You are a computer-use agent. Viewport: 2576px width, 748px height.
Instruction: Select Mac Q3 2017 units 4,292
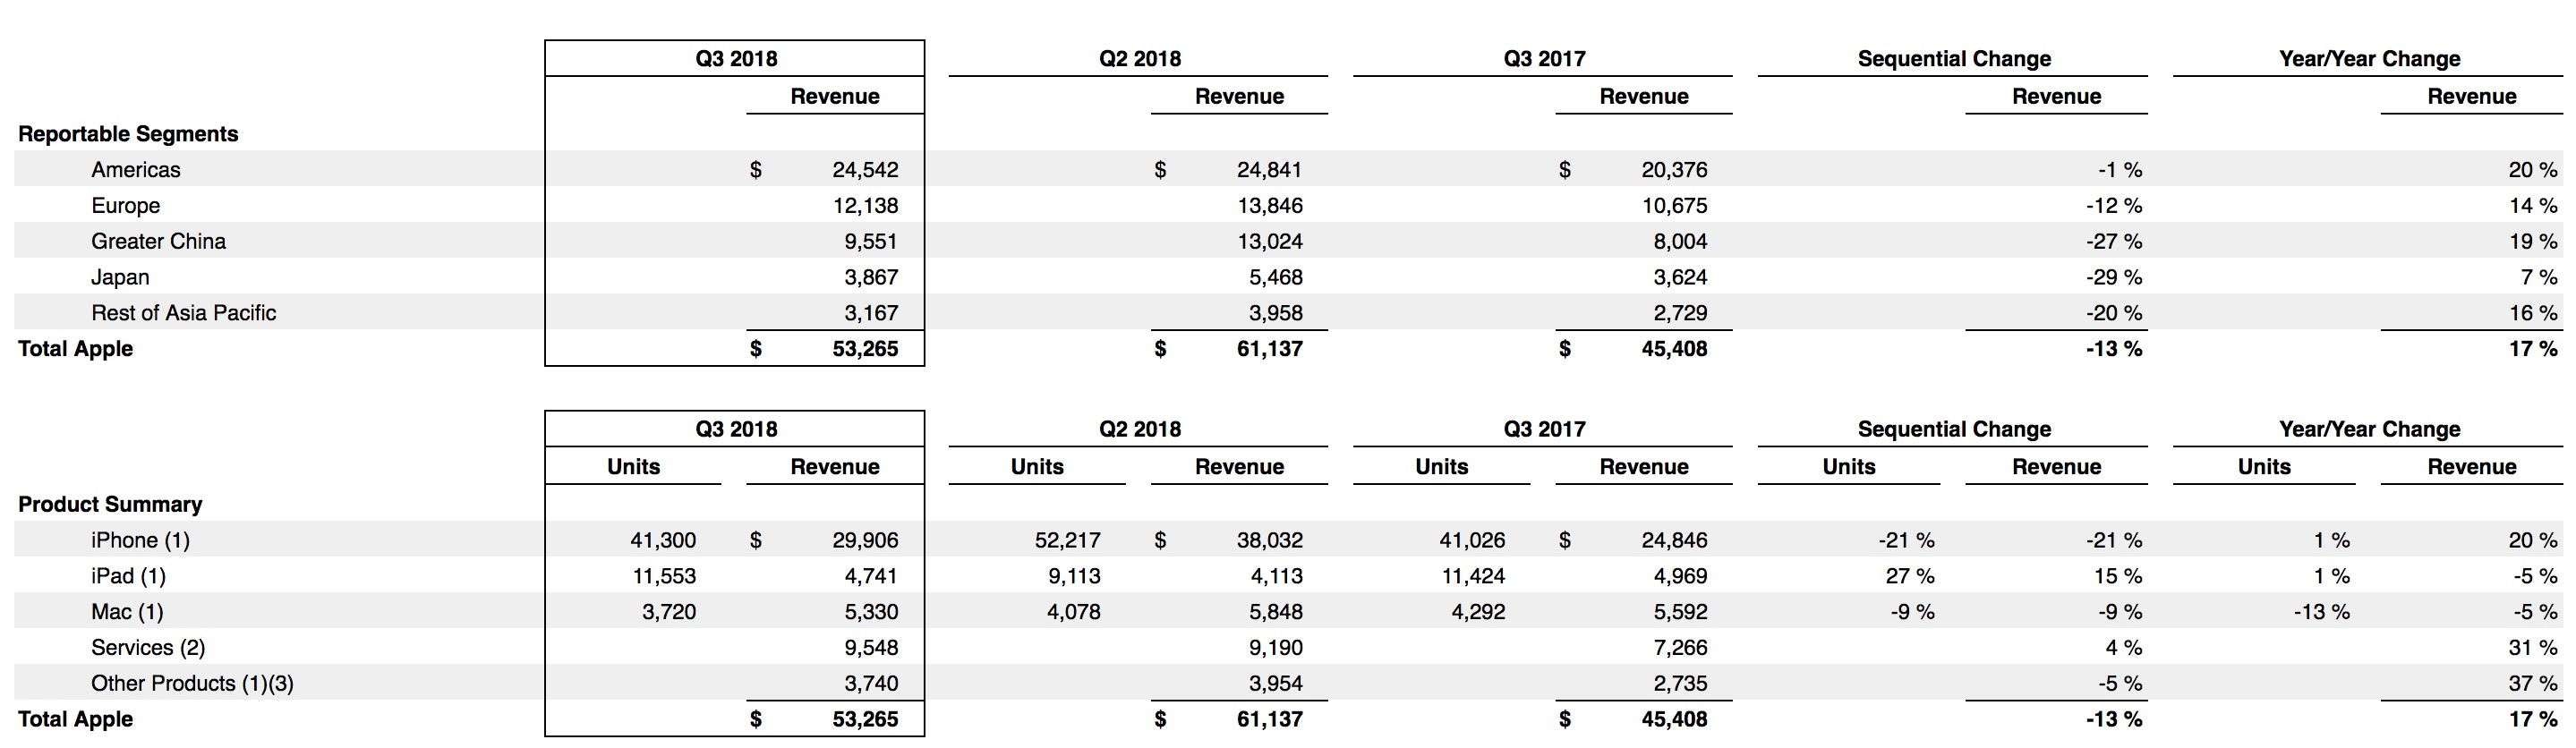[1478, 612]
